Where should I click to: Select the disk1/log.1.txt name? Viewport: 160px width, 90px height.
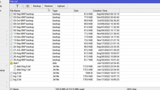click(x=23, y=70)
